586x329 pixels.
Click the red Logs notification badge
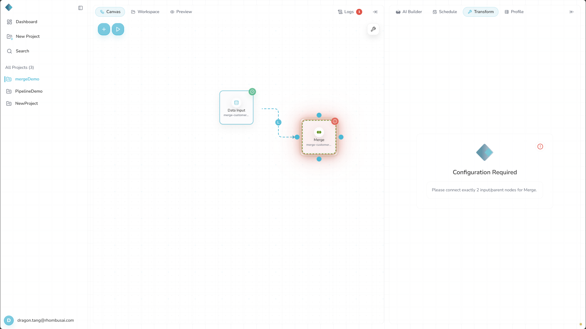[x=359, y=12]
